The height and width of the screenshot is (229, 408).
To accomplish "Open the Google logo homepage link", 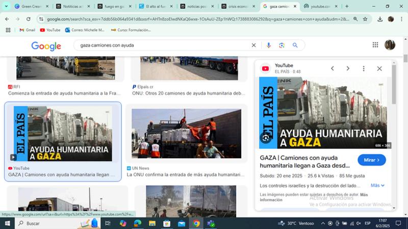I will [46, 46].
